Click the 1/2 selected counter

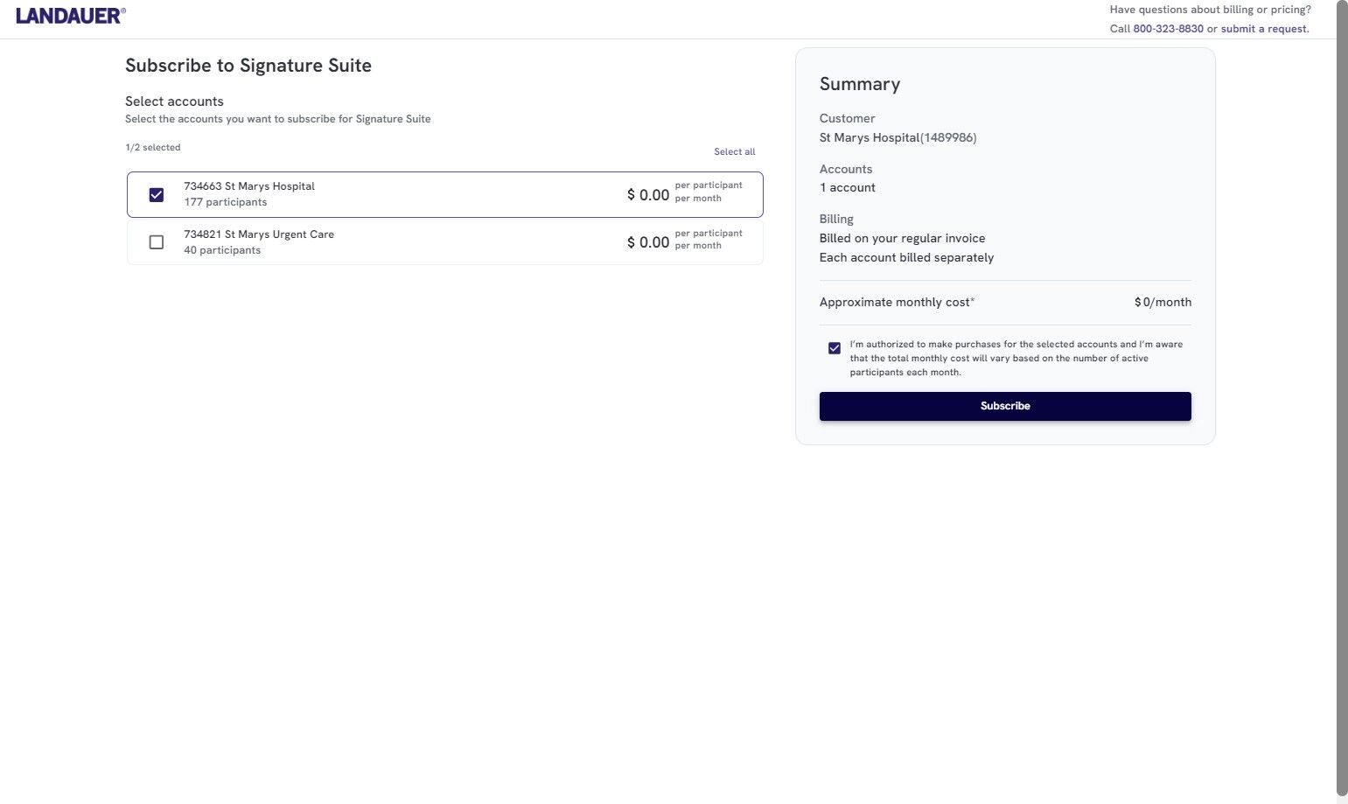[x=153, y=148]
